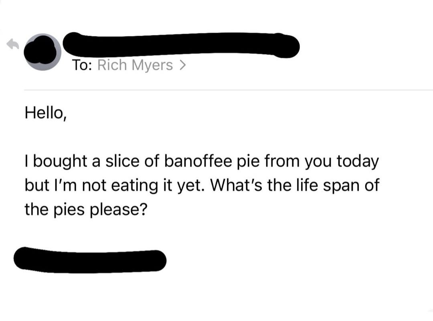The height and width of the screenshot is (321, 433).
Task: Open the redacted sender name bar
Action: (181, 44)
